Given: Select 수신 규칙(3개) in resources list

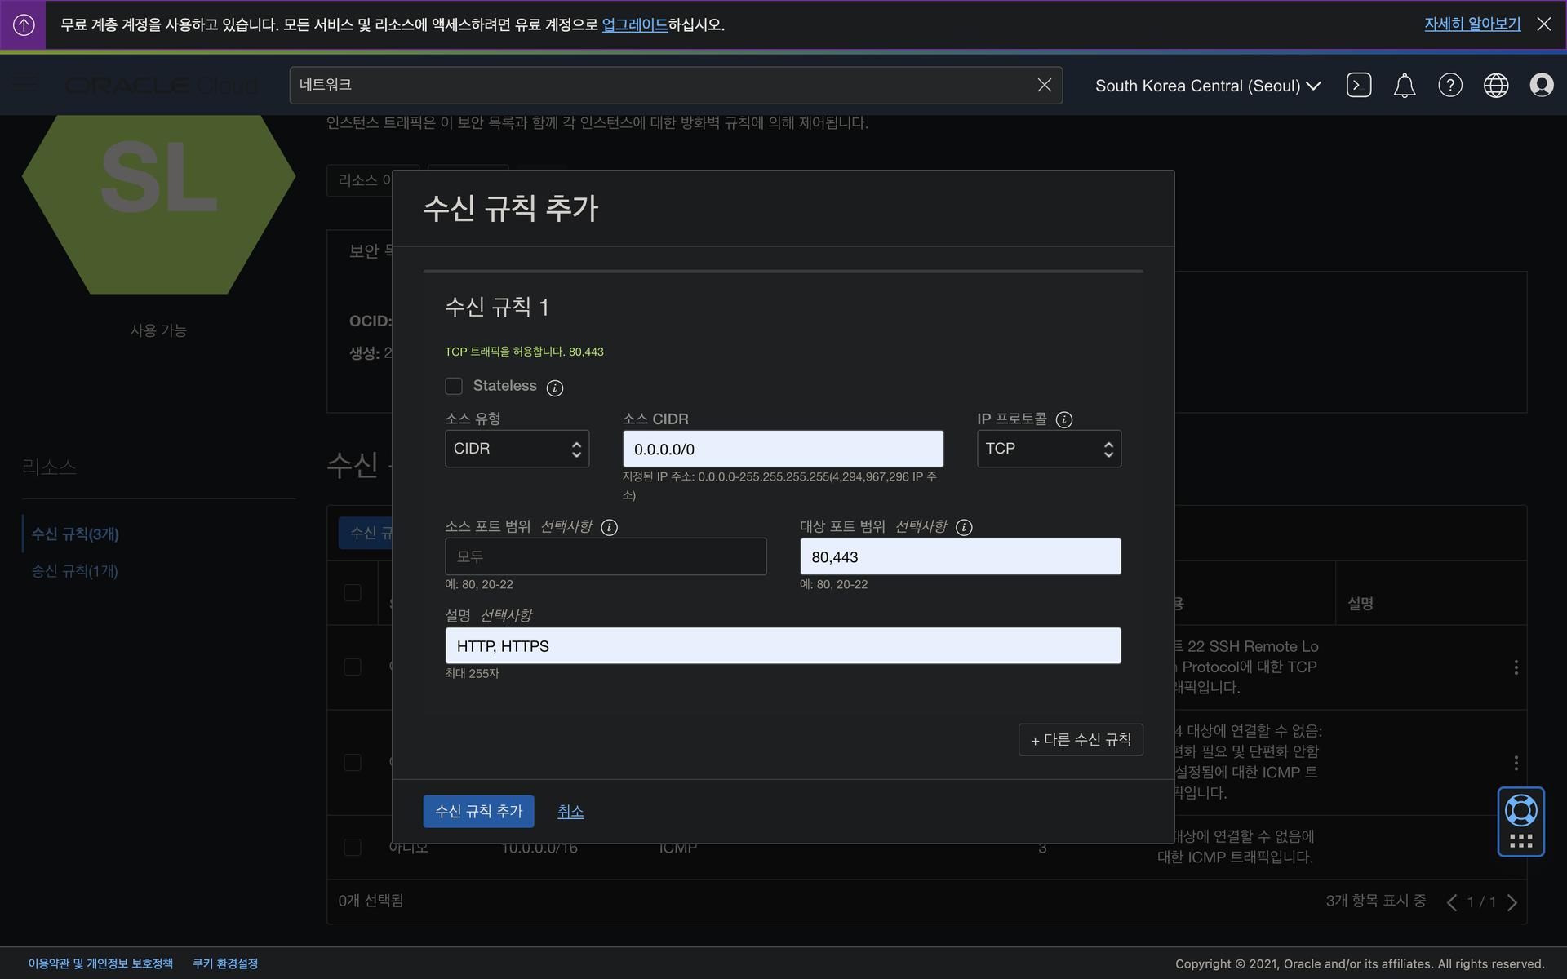Looking at the screenshot, I should click(75, 534).
